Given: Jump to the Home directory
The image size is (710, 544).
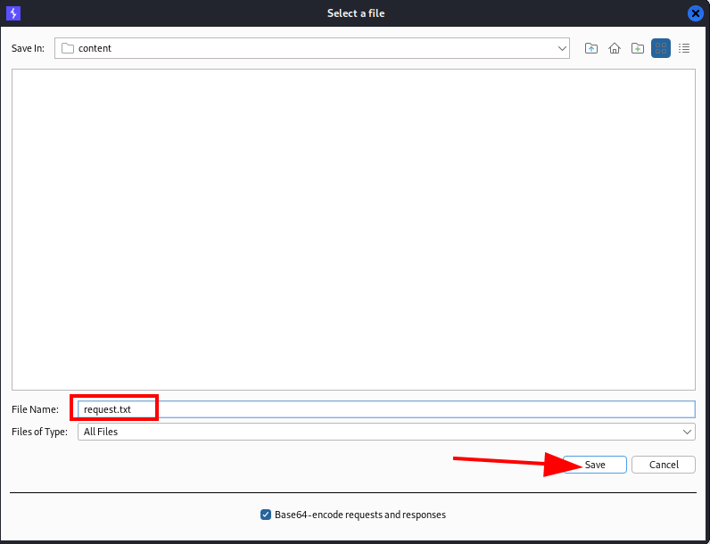Looking at the screenshot, I should coord(615,48).
